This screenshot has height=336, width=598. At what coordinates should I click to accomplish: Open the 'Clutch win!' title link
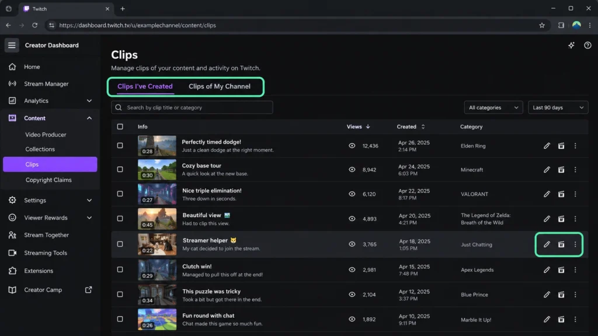coord(197,266)
